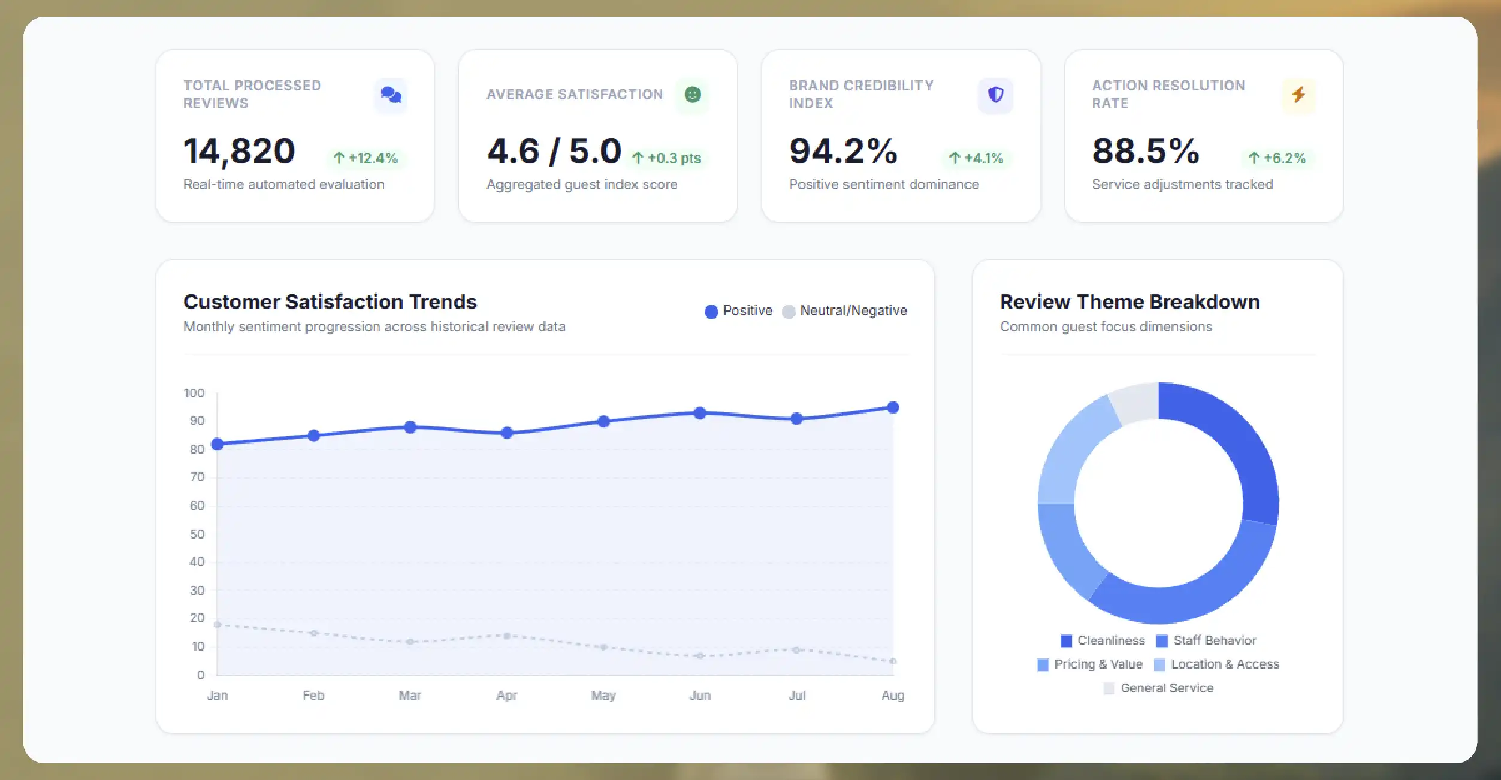Viewport: 1501px width, 780px height.
Task: Click the Review Theme Breakdown heading
Action: (1129, 302)
